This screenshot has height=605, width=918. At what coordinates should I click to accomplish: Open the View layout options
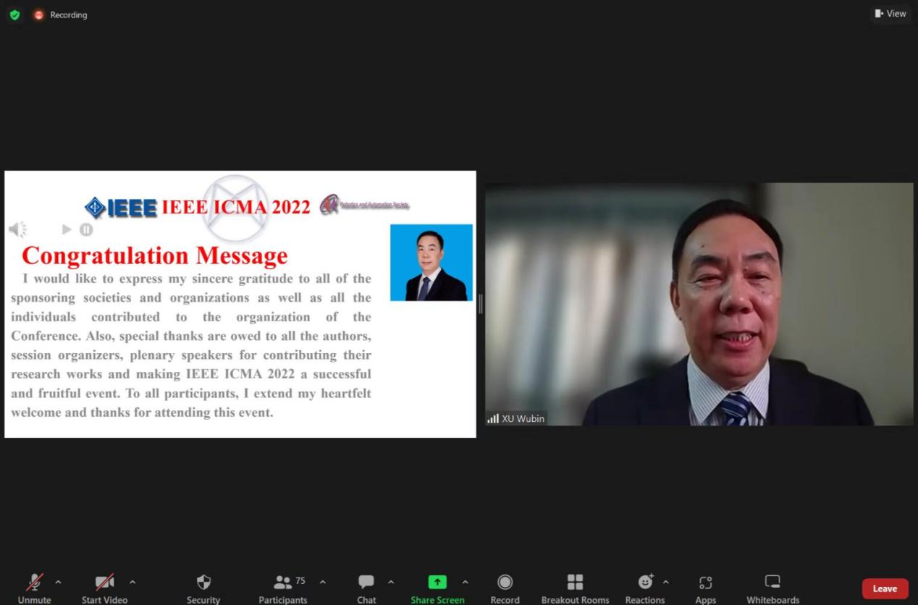pos(890,14)
